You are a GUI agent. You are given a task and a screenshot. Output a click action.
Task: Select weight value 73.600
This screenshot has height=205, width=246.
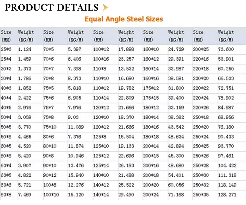[x=226, y=49]
